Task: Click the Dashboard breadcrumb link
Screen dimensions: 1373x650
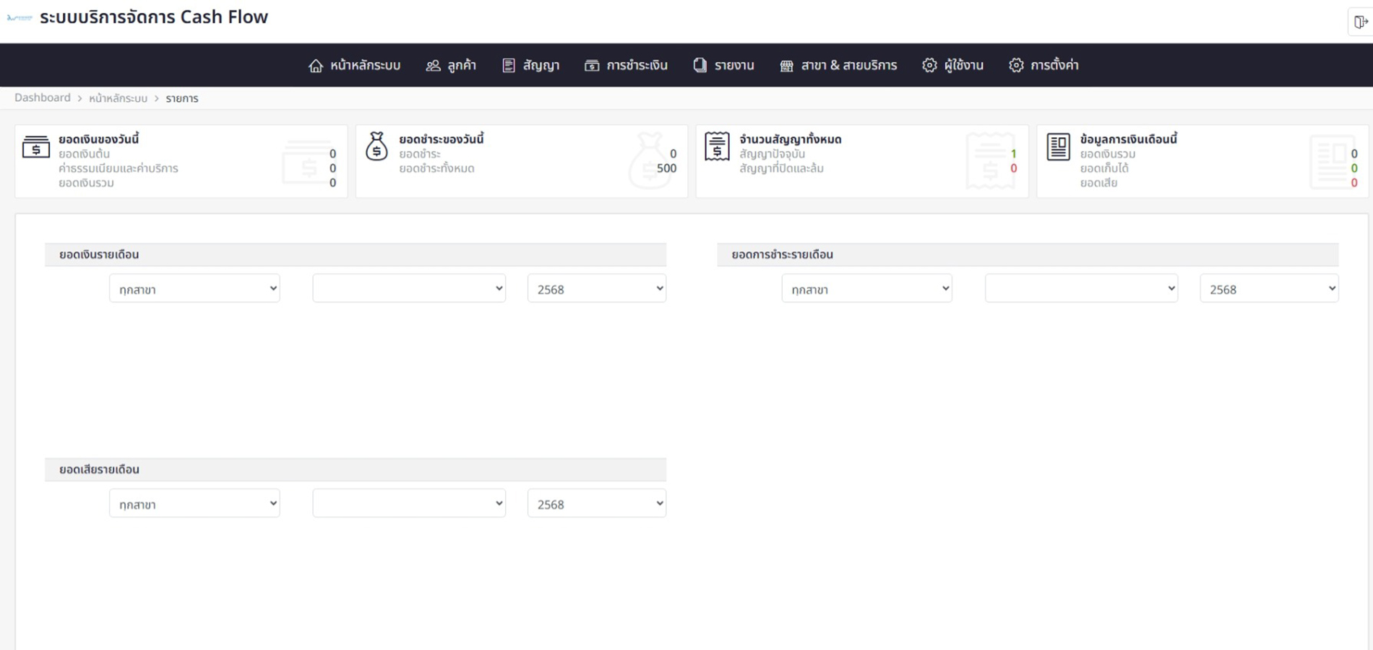Action: [43, 98]
